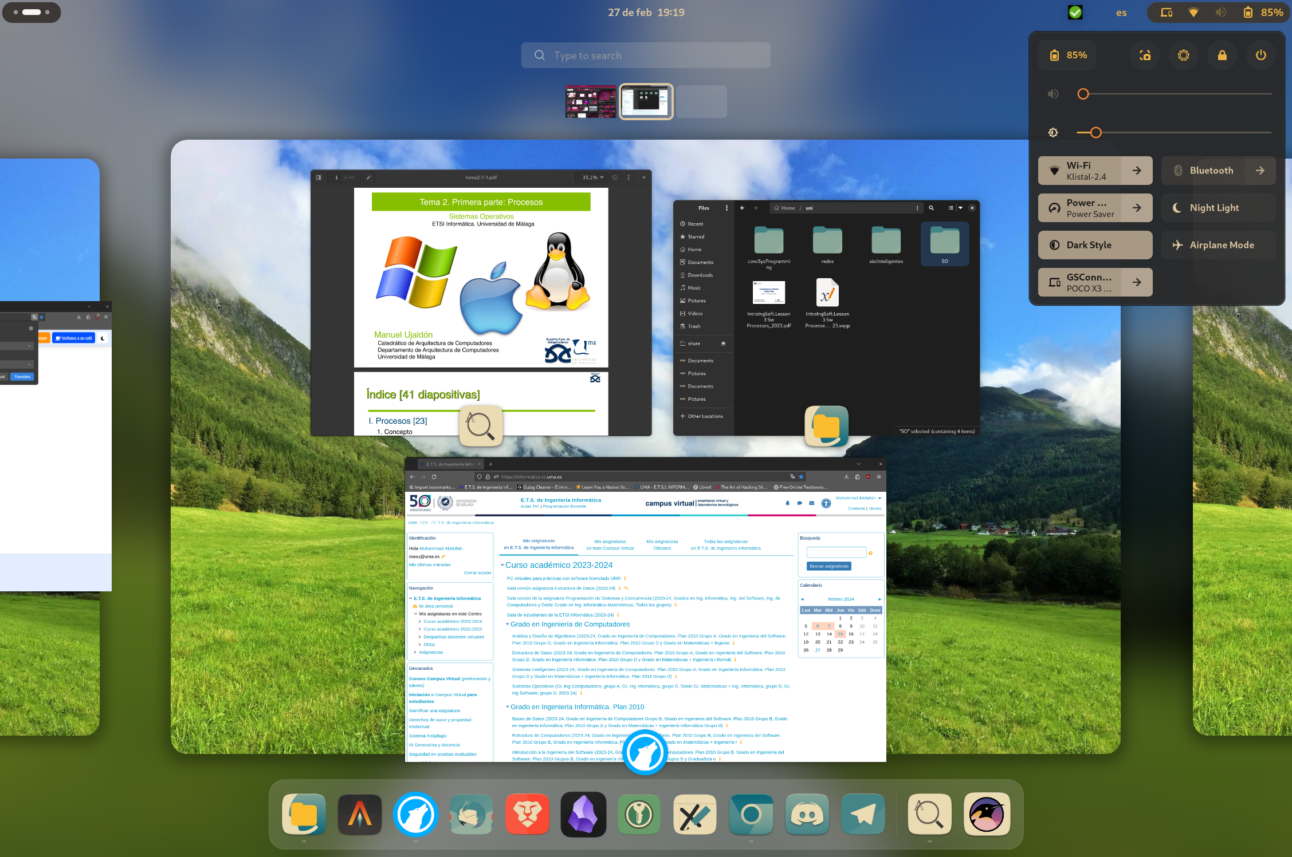Open settings gear in quick settings panel
Viewport: 1292px width, 857px height.
[1183, 56]
